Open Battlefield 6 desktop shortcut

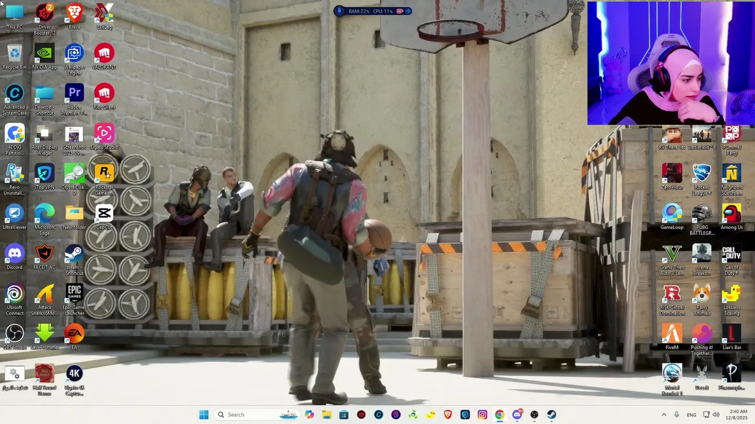click(701, 138)
